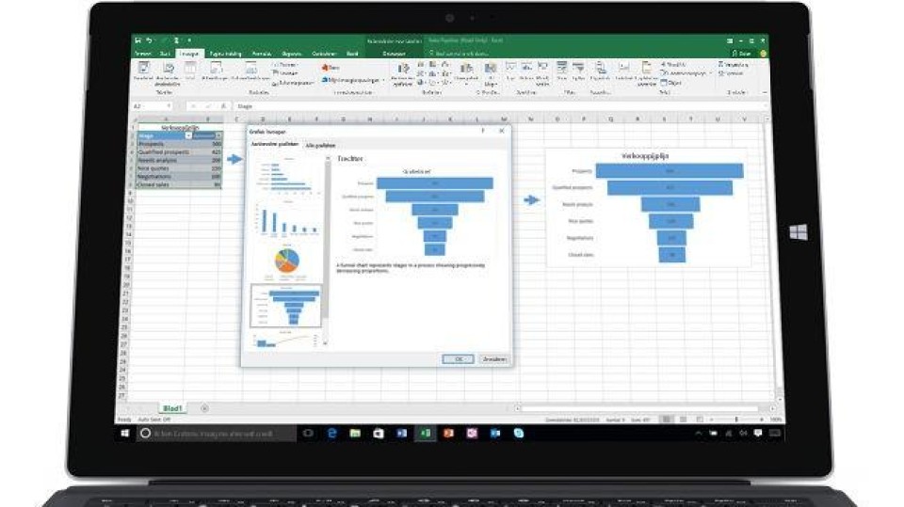Open the Stage column filter dropdown

pyautogui.click(x=188, y=135)
